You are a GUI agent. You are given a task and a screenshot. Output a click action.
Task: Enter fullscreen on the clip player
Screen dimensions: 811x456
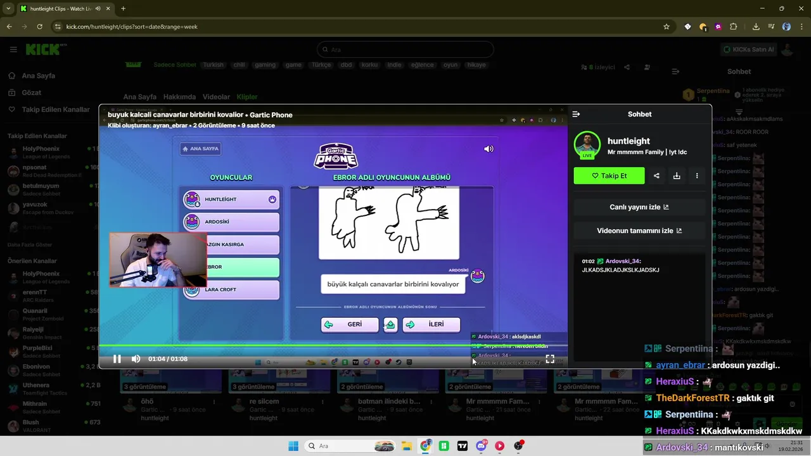tap(550, 359)
